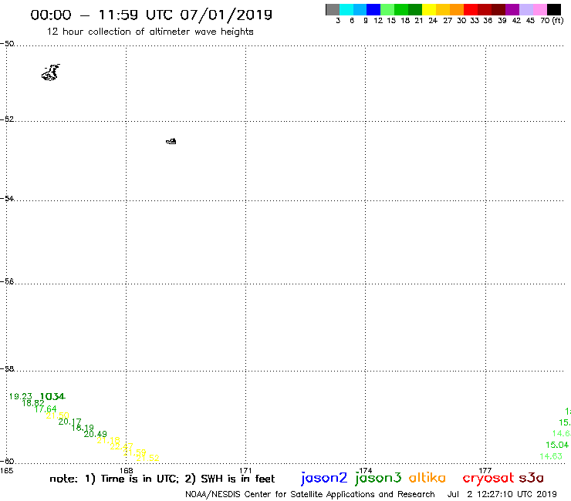Image resolution: width=571 pixels, height=501 pixels.
Task: Click the wave height value 20.49
Action: [96, 434]
